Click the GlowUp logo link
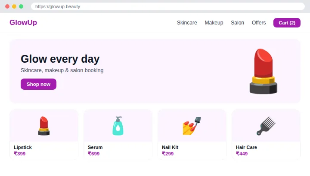Viewport: 310px width, 176px height. pos(23,22)
